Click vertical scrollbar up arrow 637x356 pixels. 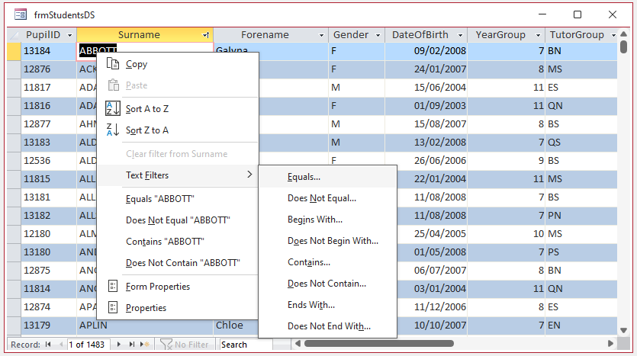tap(623, 34)
